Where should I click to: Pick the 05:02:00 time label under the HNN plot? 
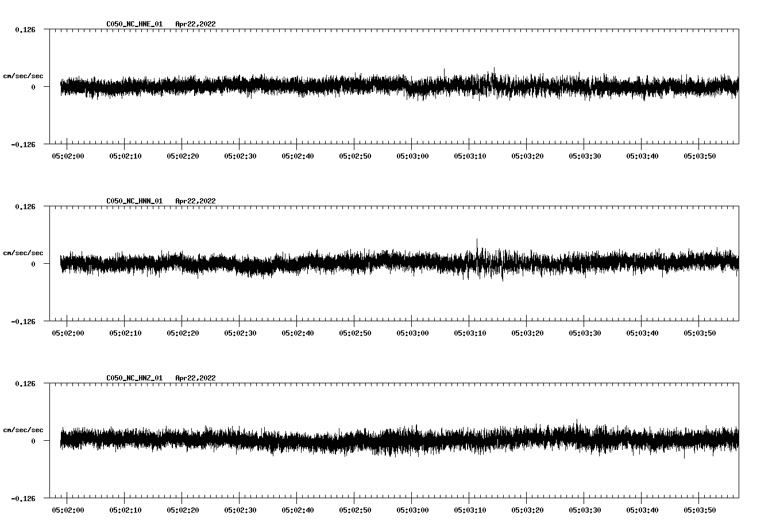click(68, 333)
